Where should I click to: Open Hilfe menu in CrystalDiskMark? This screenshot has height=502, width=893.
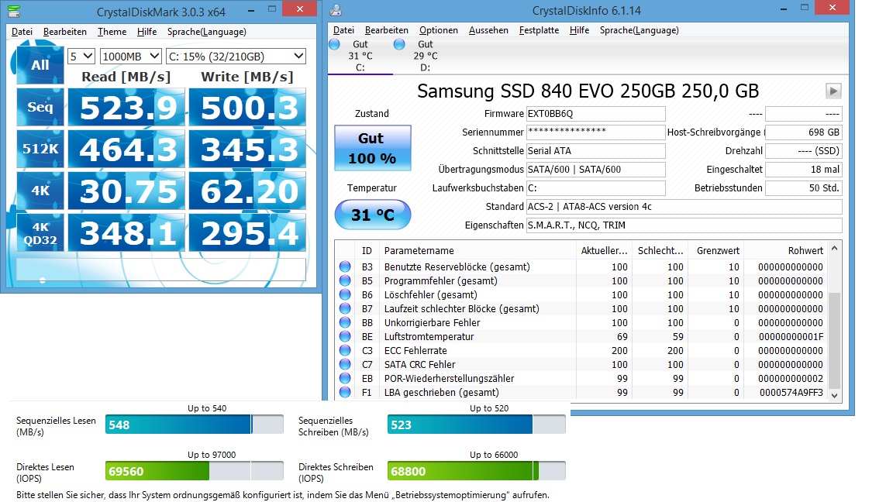tap(147, 31)
